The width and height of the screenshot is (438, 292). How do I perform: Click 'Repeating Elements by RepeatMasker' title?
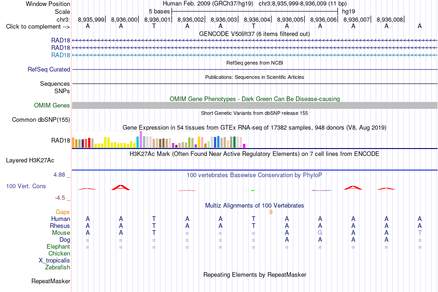pyautogui.click(x=255, y=274)
